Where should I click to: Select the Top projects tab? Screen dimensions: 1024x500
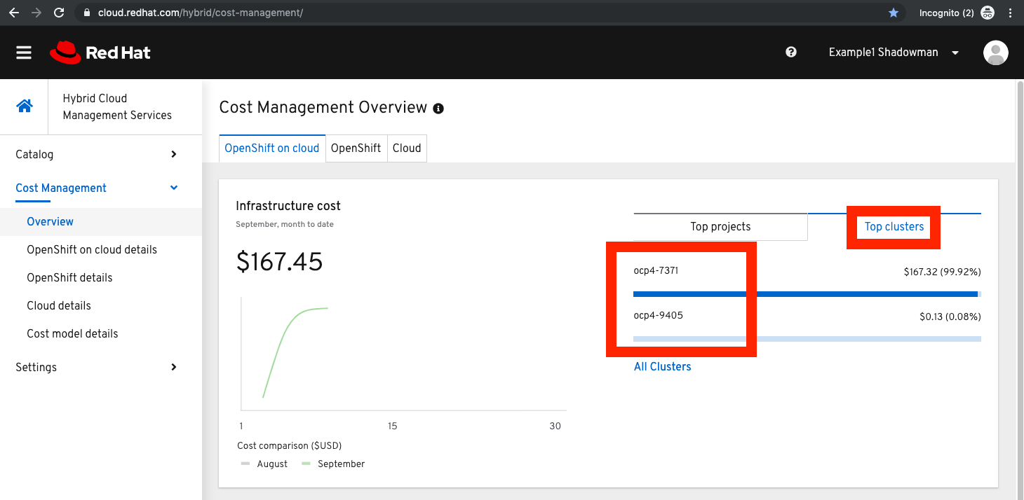(x=720, y=227)
